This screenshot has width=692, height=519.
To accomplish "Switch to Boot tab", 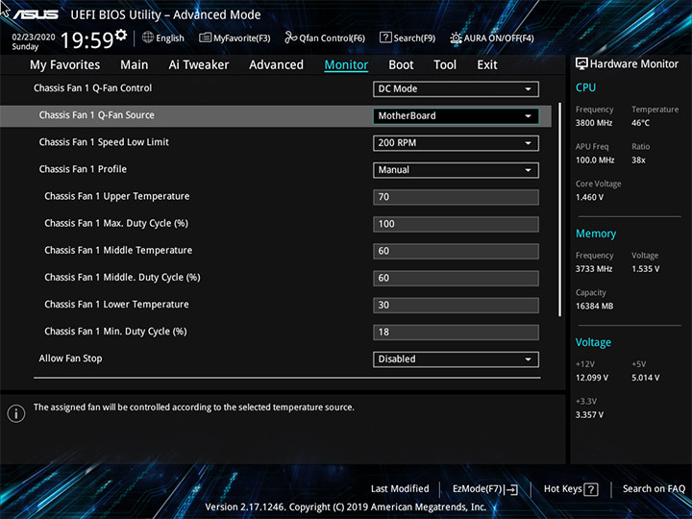I will click(x=401, y=65).
